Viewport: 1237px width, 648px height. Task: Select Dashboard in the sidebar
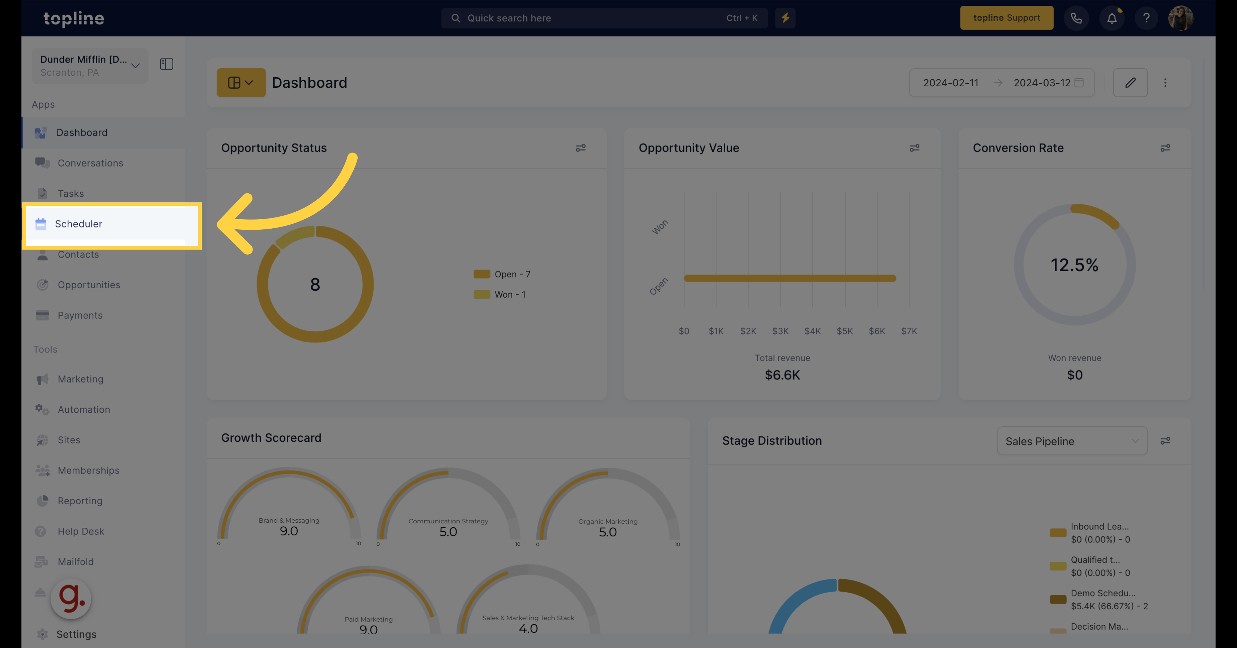[104, 133]
